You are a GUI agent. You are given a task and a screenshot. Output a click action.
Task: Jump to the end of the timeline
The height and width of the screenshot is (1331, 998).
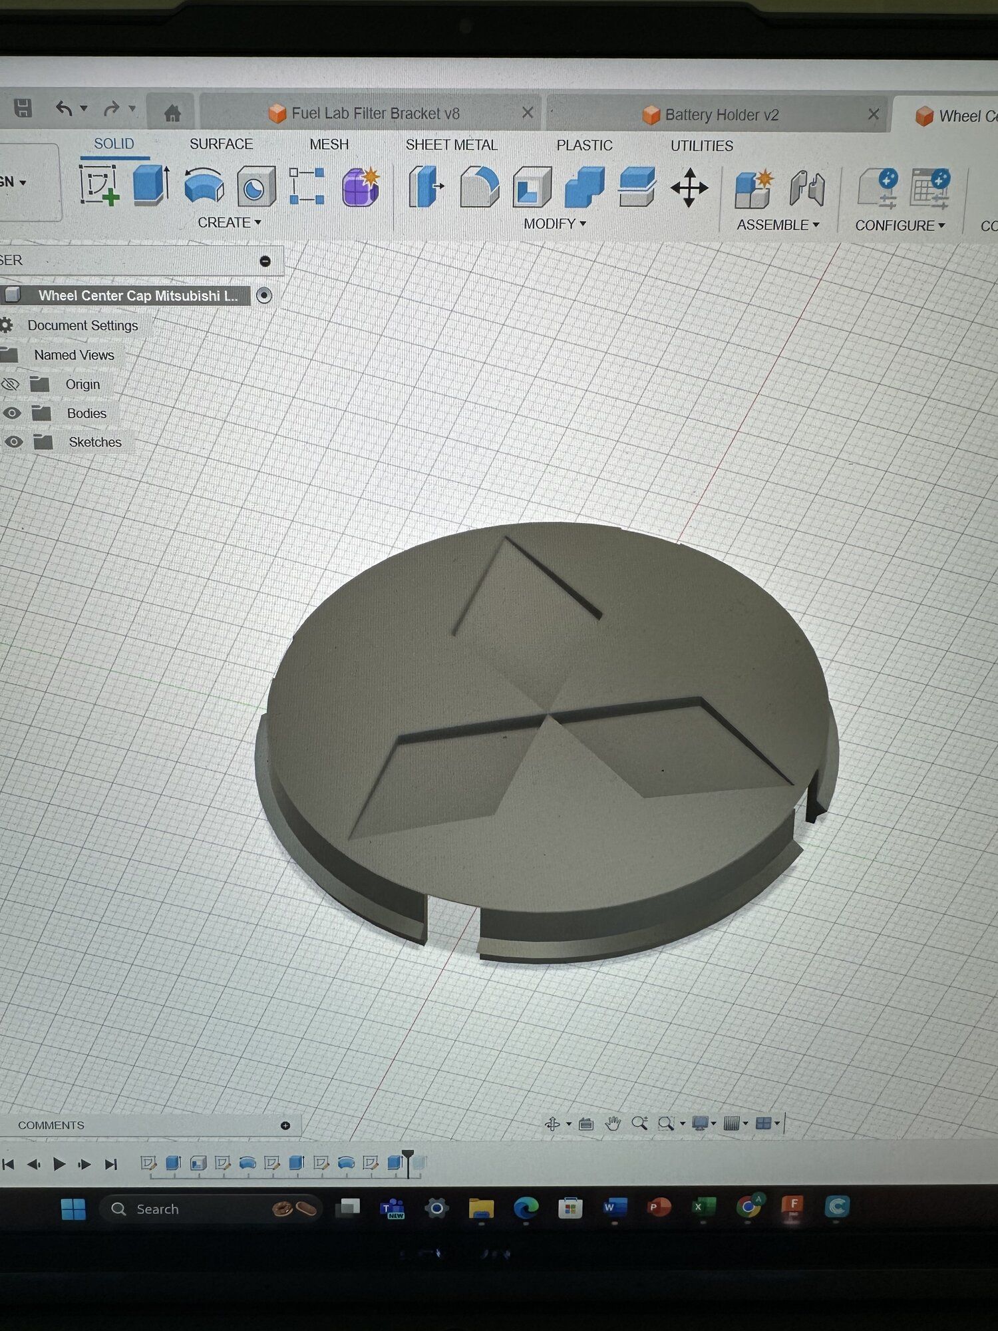point(111,1164)
